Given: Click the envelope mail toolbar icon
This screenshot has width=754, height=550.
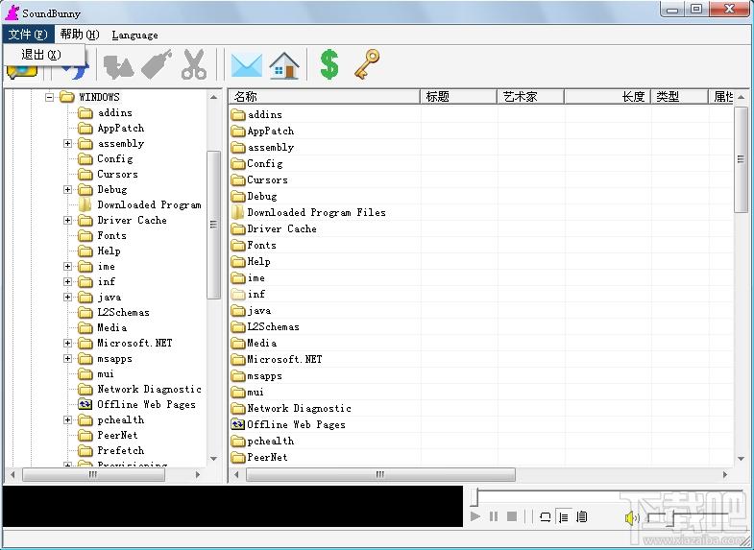Looking at the screenshot, I should tap(247, 65).
